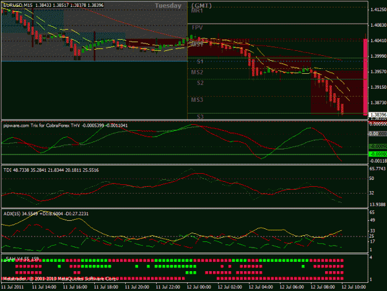This screenshot has width=387, height=291.
Task: Click the tall pink range bar at right
Action: pos(365,77)
